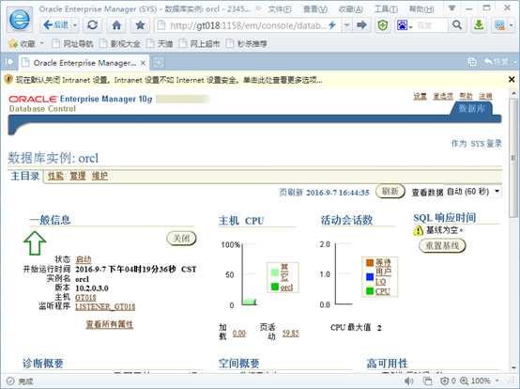
Task: Open the 工具(T) menu
Action: 386,9
